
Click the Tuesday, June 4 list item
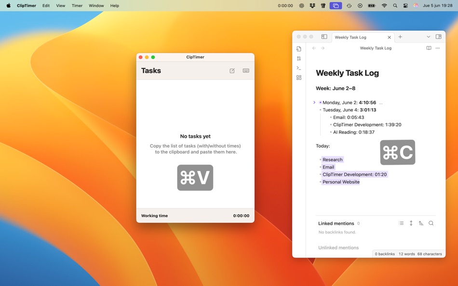[350, 110]
